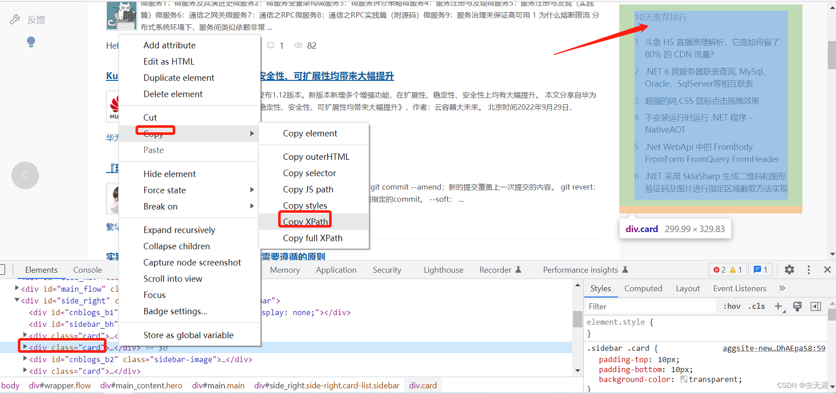
Task: Open aggsite-new stylesheet source link
Action: click(774, 348)
